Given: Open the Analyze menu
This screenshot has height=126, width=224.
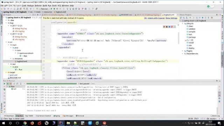Looking at the screenshot, I should [30, 6].
